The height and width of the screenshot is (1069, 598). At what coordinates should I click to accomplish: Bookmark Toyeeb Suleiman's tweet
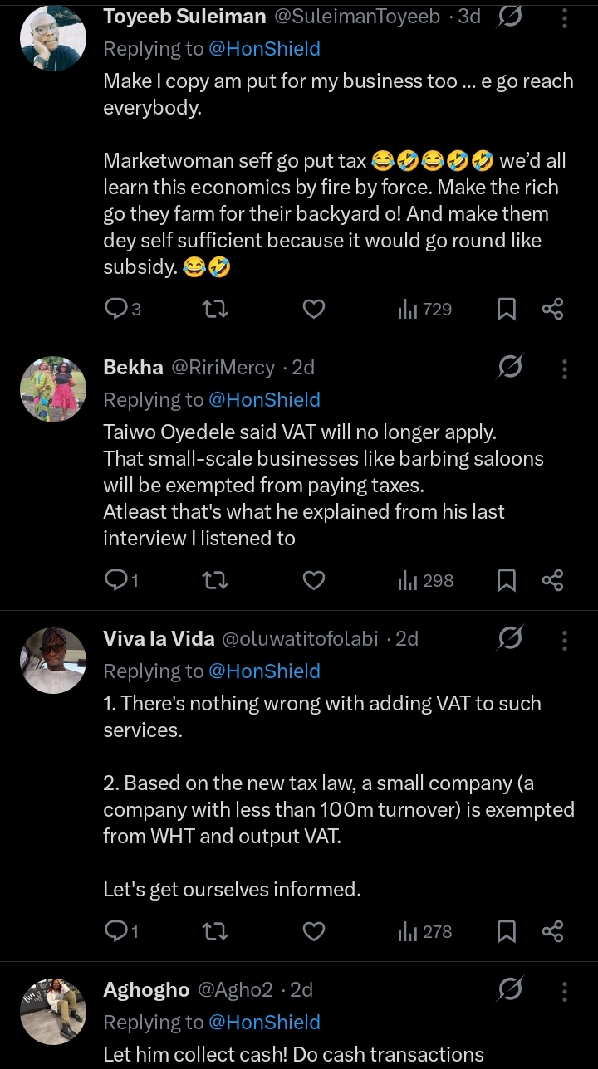[506, 310]
